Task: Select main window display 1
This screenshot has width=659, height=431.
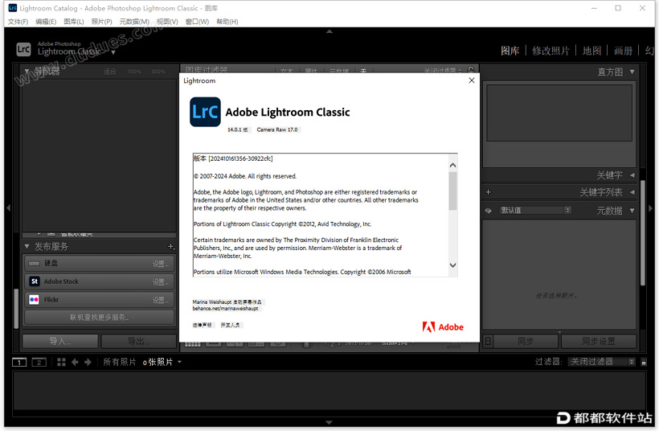Action: click(x=19, y=362)
